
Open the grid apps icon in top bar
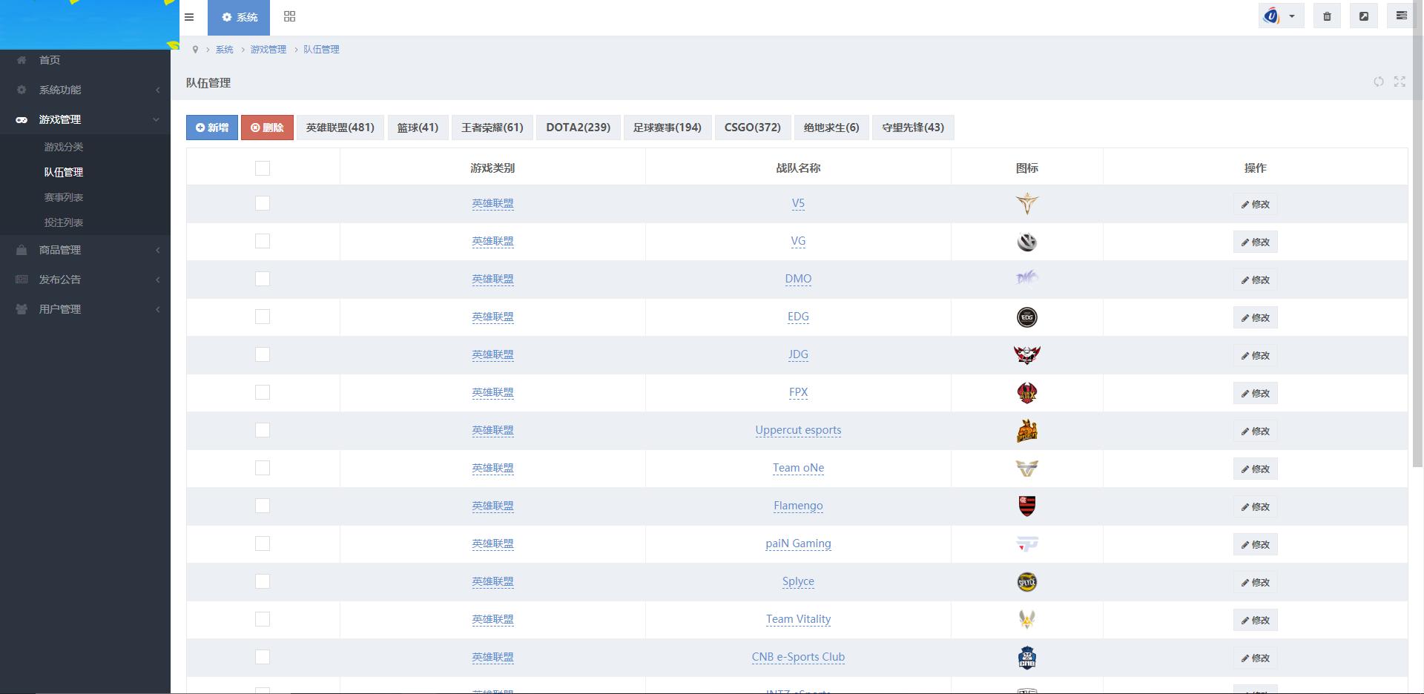(289, 17)
